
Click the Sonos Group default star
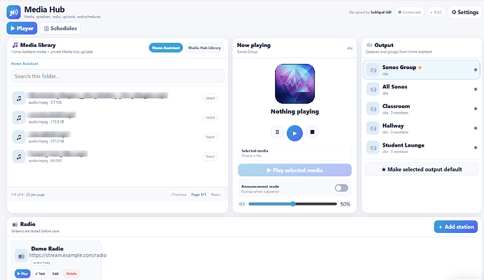[419, 67]
